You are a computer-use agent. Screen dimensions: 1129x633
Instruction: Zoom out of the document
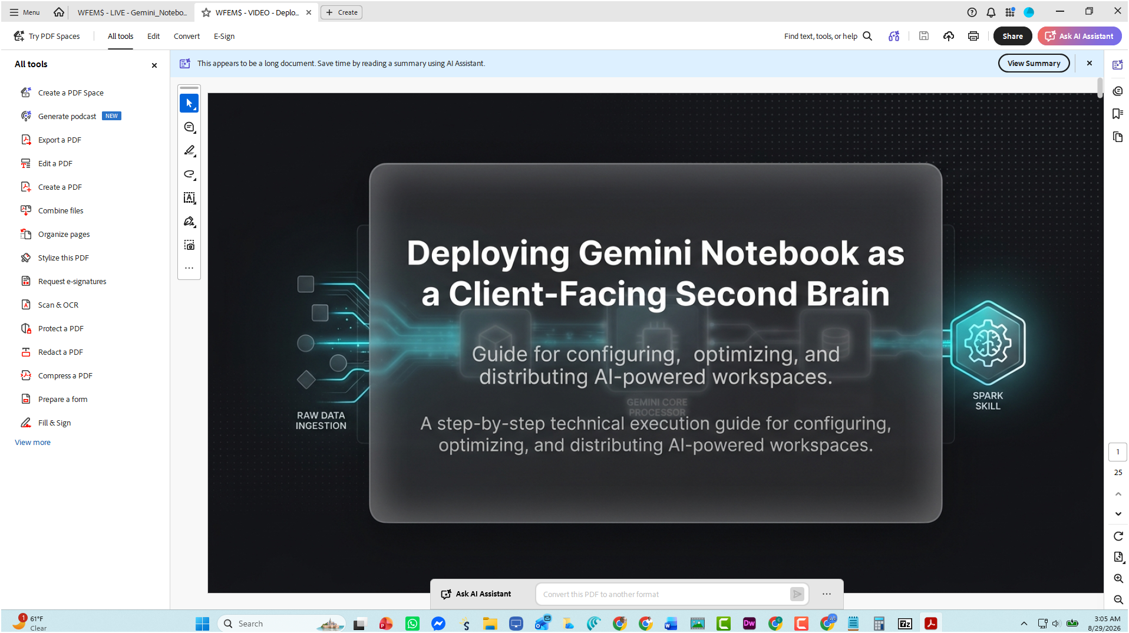tap(1118, 600)
